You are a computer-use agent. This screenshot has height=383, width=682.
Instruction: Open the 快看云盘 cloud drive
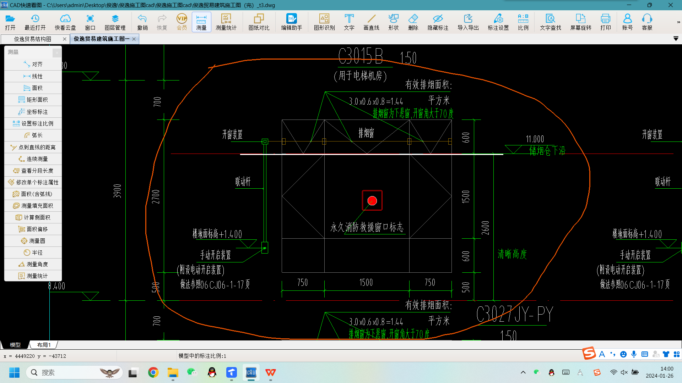65,22
